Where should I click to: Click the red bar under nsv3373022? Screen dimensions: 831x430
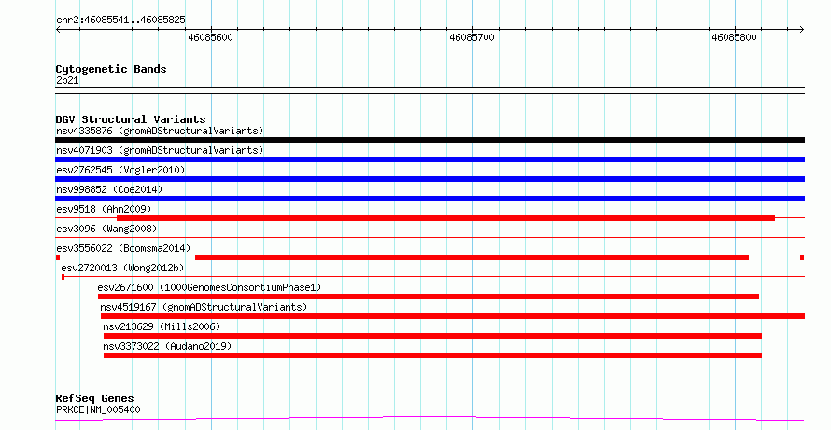click(432, 355)
